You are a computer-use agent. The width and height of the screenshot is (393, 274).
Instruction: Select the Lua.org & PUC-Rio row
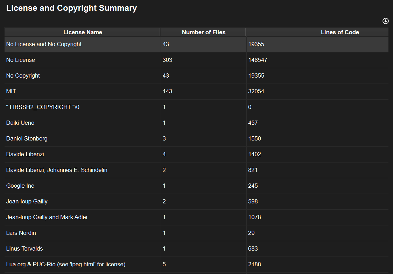(x=66, y=265)
